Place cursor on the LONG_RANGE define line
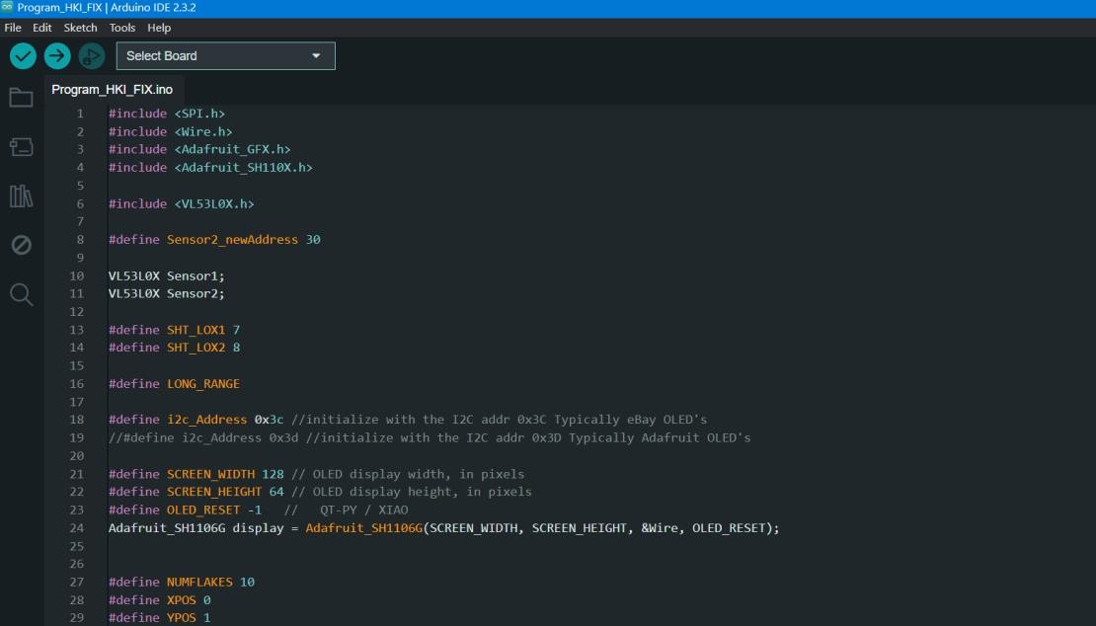The width and height of the screenshot is (1096, 626). 202,383
